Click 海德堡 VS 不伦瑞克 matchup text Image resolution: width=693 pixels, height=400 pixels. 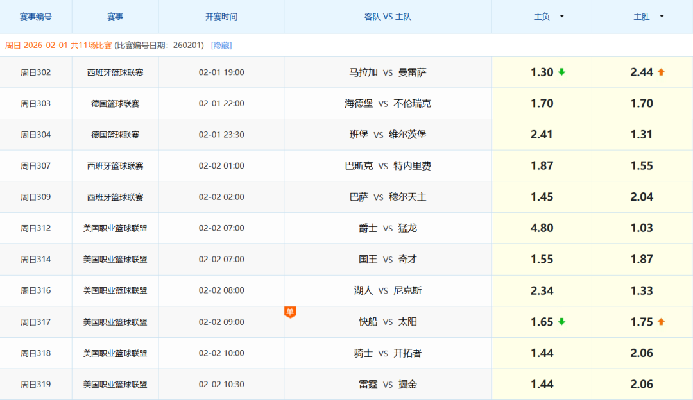tap(388, 103)
